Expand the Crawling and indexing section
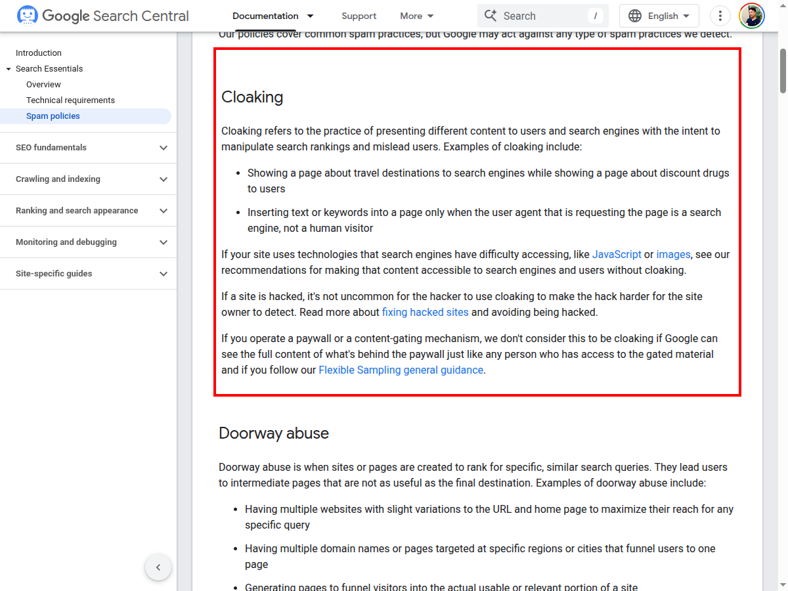 click(164, 179)
